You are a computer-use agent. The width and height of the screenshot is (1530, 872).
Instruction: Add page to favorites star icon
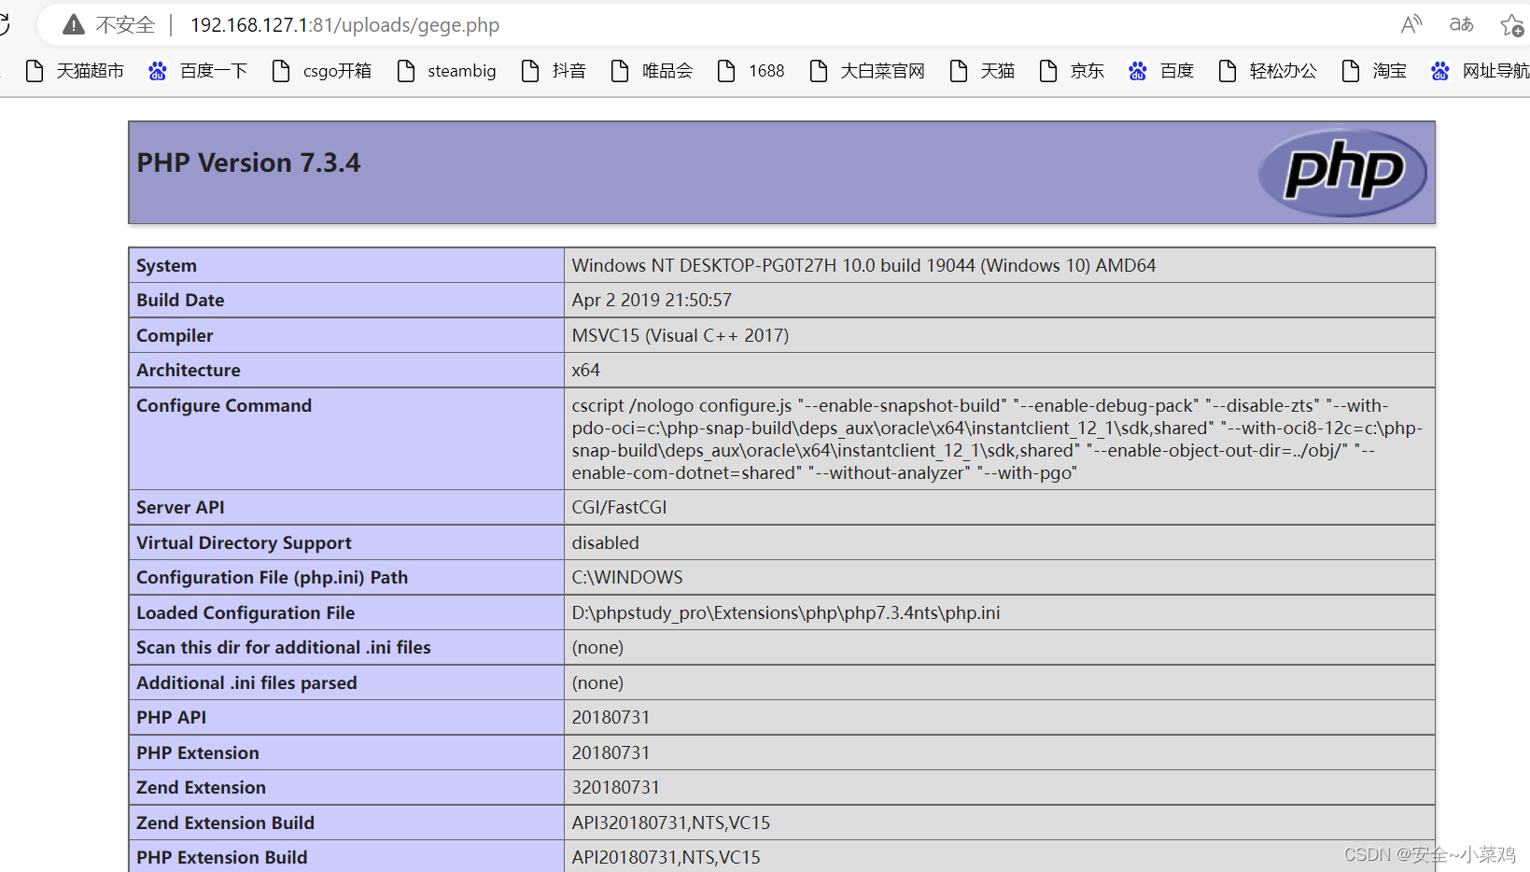(1512, 25)
